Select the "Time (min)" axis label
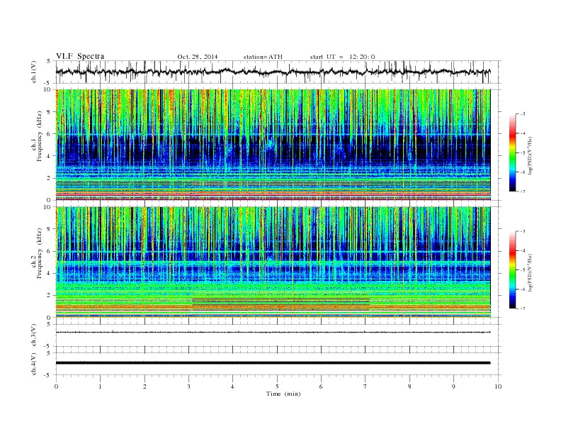 [x=283, y=394]
